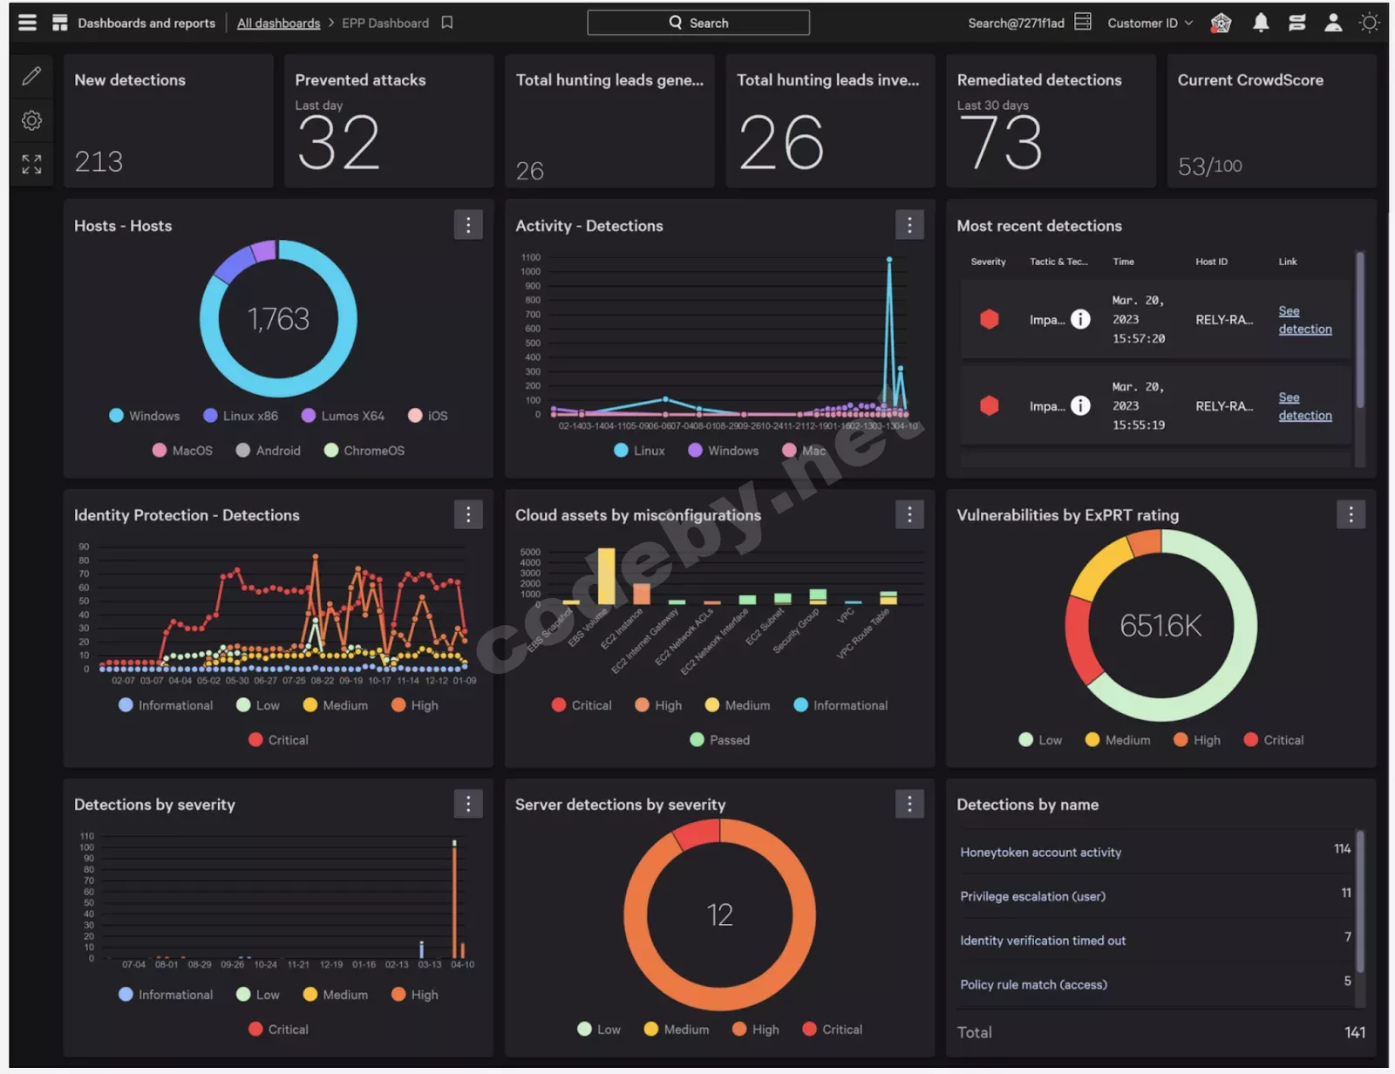Toggle Linux x86 in the Hosts legend

pos(241,416)
